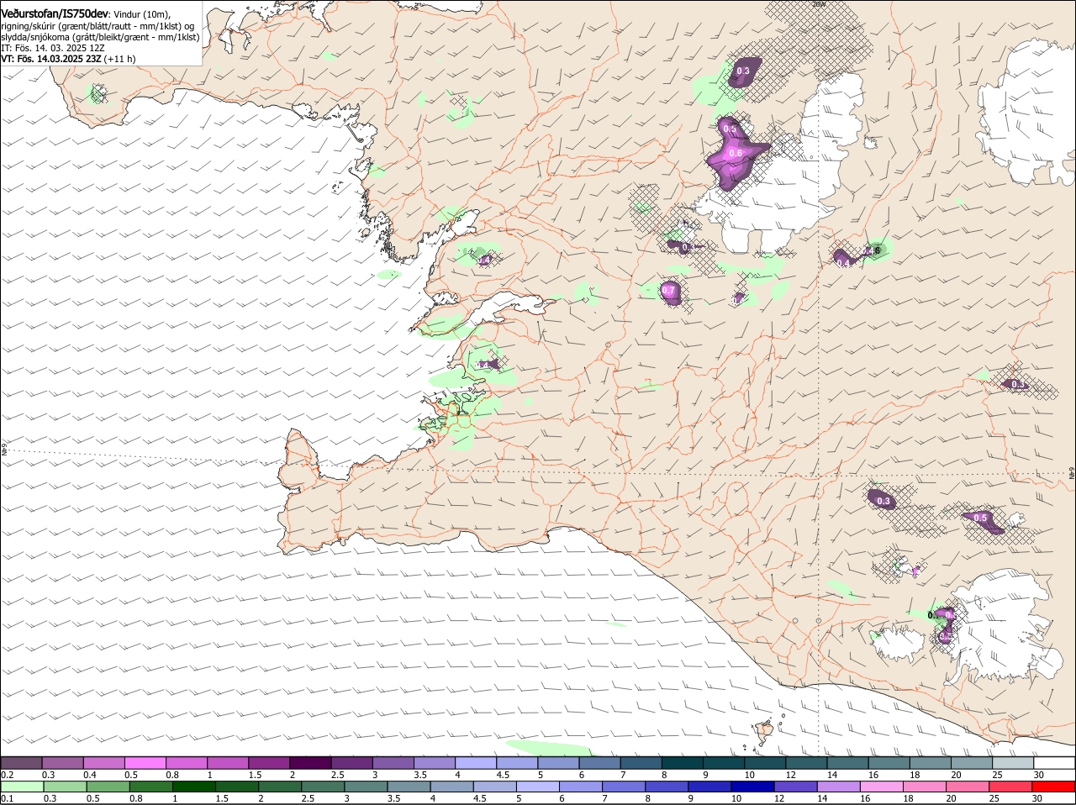Click the 0.7 precipitation value on the map

coord(669,291)
